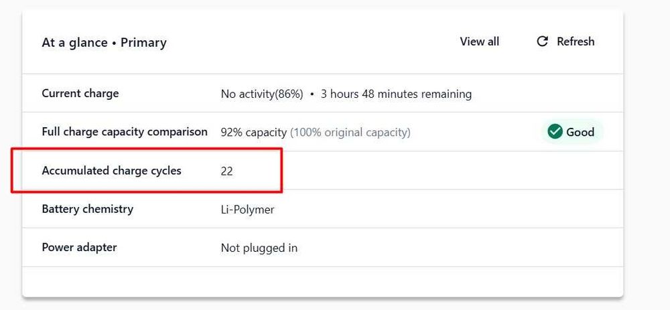Click the 3 hours 48 minutes remaining text
Screen dimensions: 670x310
coord(396,94)
